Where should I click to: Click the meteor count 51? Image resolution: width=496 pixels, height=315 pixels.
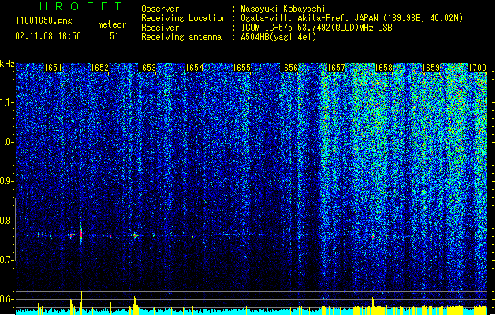114,36
